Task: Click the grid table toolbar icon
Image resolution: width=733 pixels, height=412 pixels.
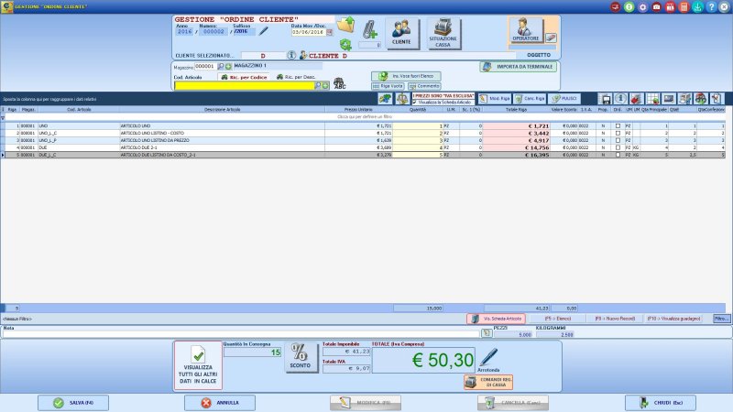Action: [653, 99]
